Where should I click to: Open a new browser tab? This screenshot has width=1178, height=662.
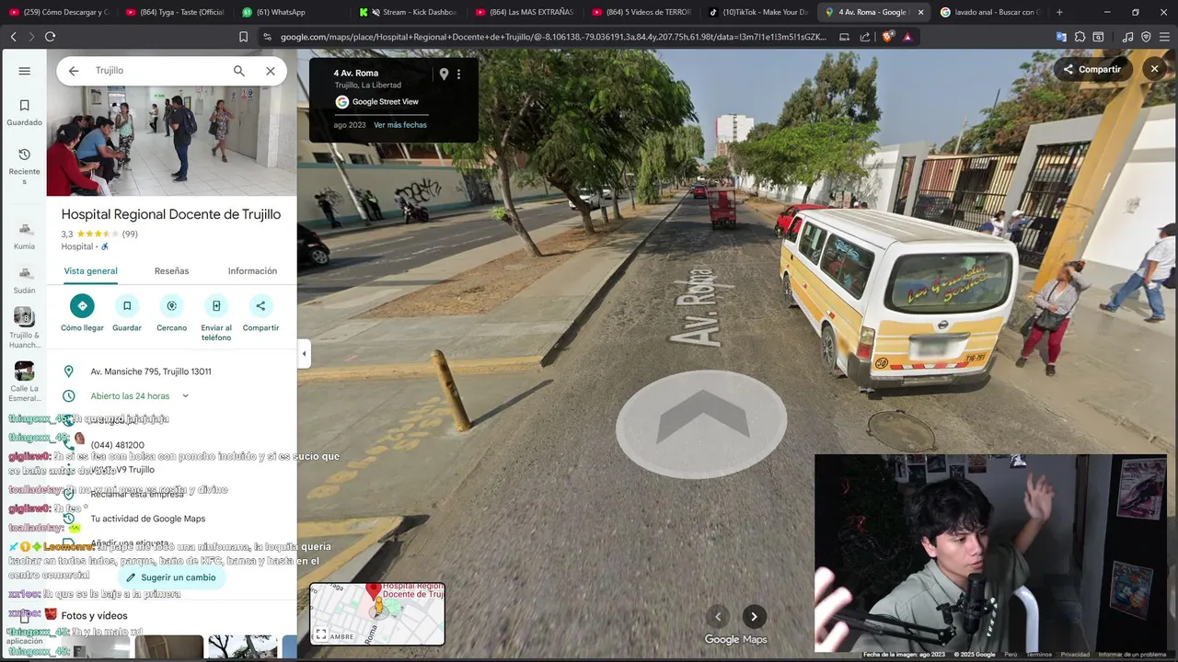[1059, 12]
